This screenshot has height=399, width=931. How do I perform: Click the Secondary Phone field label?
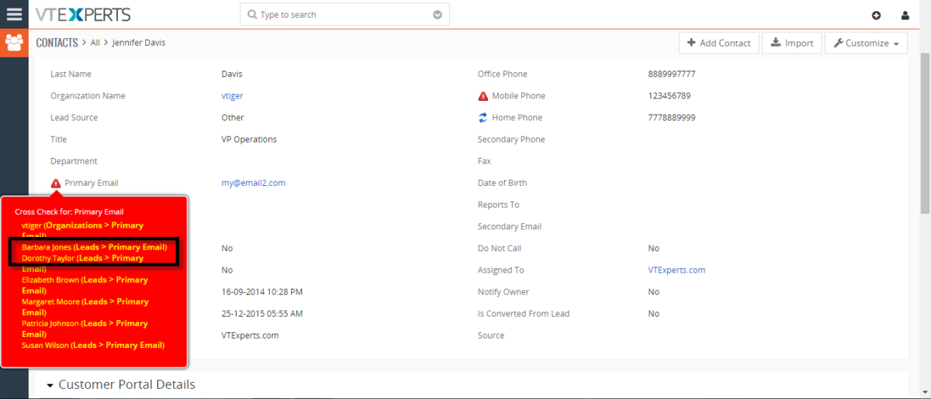pos(511,139)
